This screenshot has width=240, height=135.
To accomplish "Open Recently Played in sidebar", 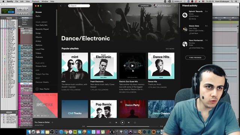I will [42, 29].
